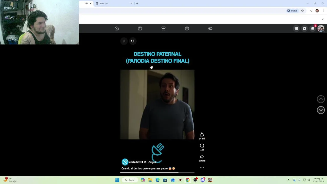Open the media controls icon in Chrome
Screen dimensions: 327x184
(x=311, y=11)
